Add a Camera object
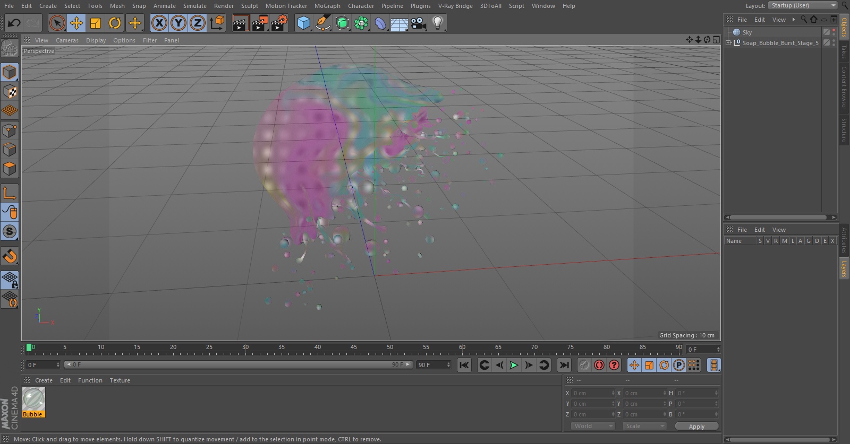 click(x=419, y=23)
